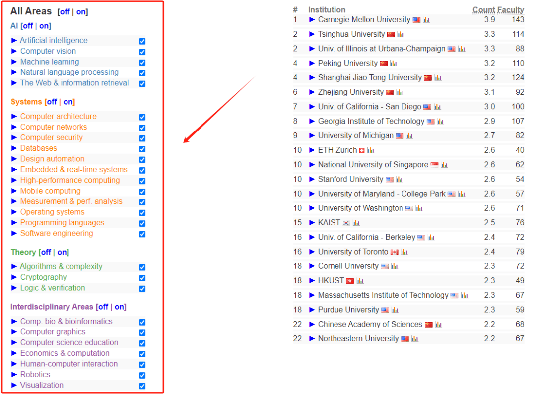Image resolution: width=536 pixels, height=394 pixels.
Task: Uncheck Operating systems checkbox
Action: pos(142,212)
